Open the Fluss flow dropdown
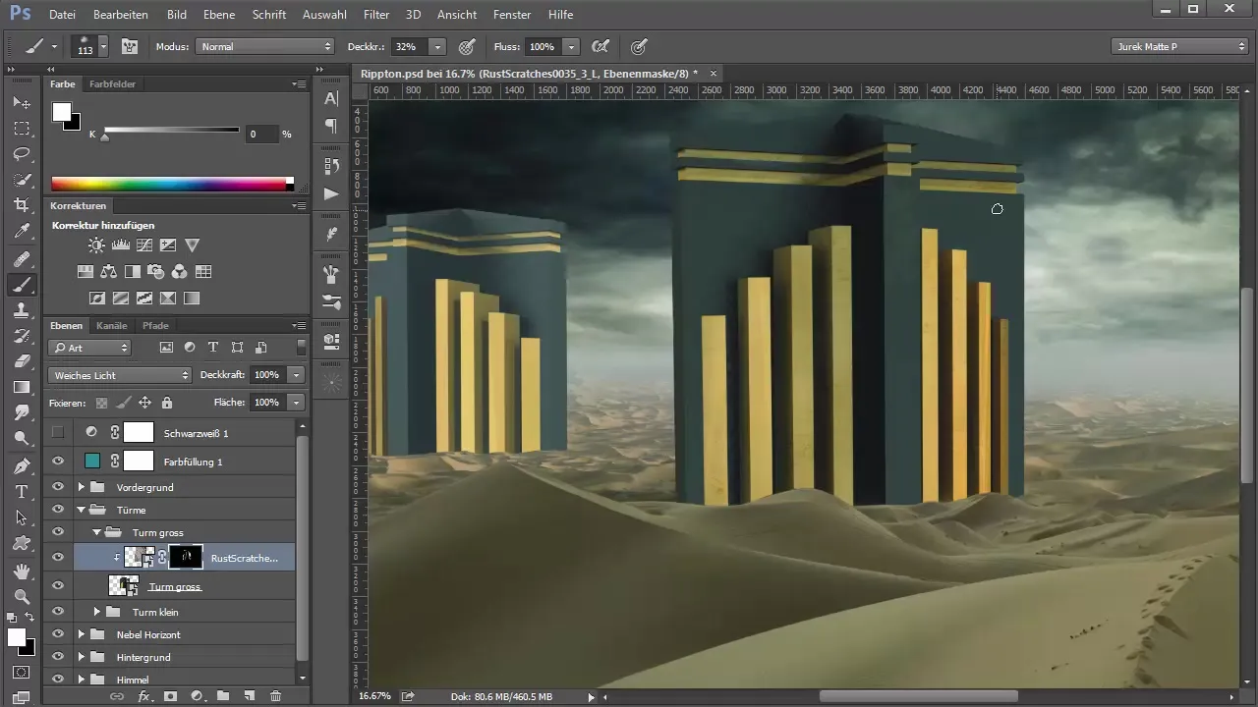Viewport: 1258px width, 707px height. tap(571, 46)
